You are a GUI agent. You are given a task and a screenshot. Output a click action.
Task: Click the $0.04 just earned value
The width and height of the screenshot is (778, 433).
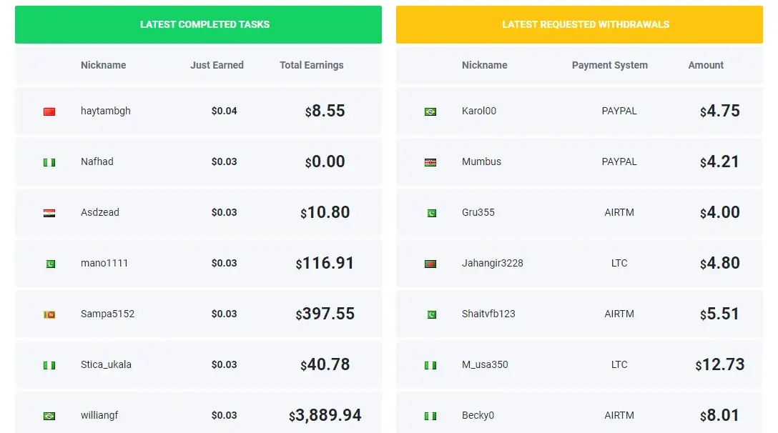(225, 111)
